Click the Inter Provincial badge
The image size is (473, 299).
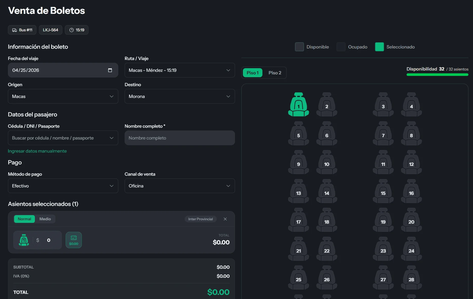point(201,219)
